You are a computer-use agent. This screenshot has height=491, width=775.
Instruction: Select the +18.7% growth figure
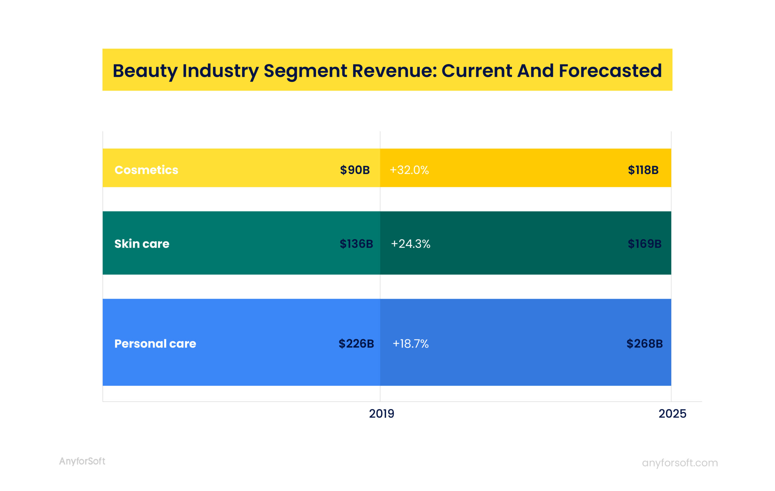tap(411, 344)
